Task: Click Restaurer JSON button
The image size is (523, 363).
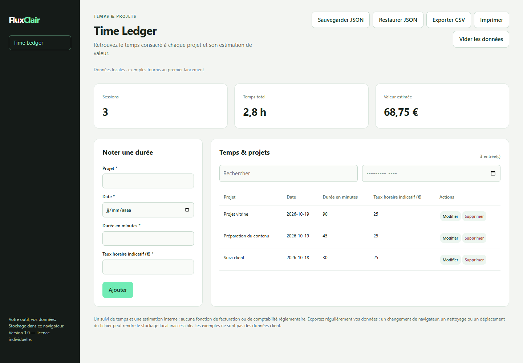Action: click(x=398, y=20)
